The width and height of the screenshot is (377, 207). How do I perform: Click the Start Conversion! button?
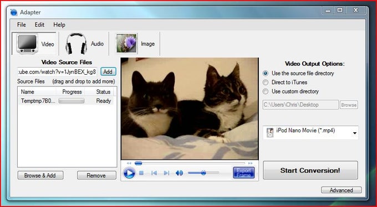tap(310, 170)
